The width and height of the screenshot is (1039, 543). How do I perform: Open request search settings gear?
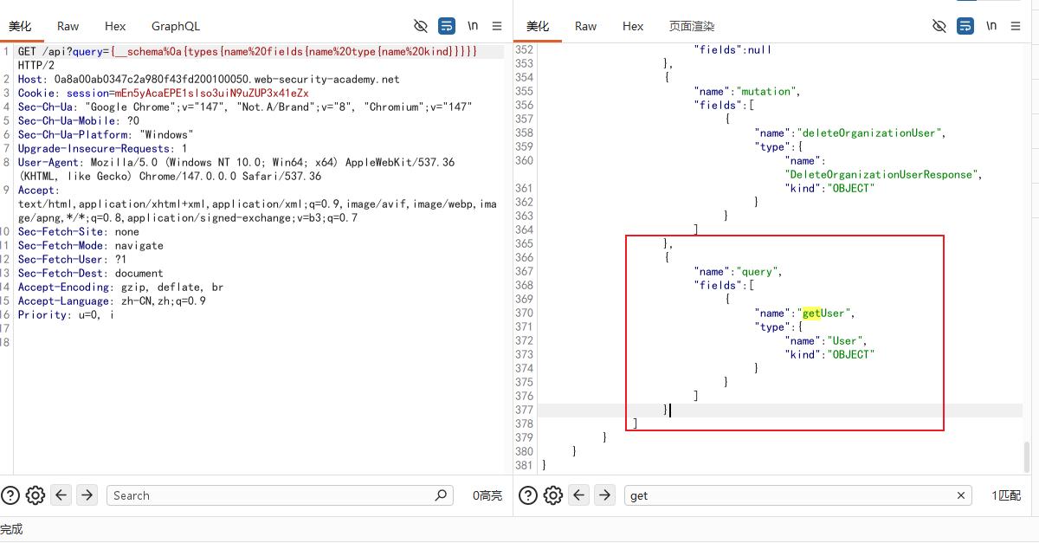35,495
